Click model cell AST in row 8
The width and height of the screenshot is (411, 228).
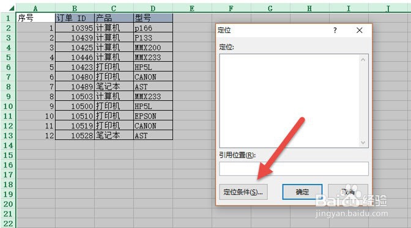click(153, 86)
